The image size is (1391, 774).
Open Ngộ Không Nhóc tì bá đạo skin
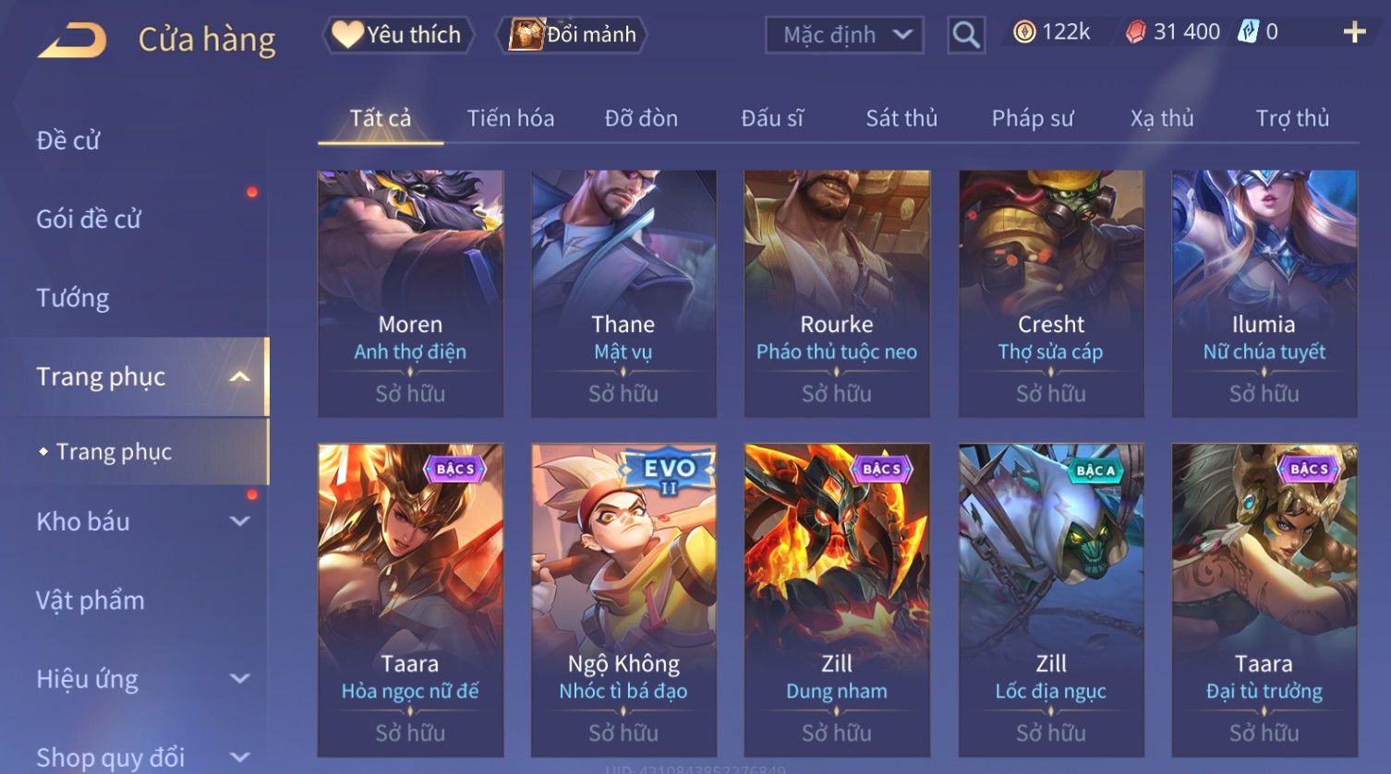click(x=623, y=601)
